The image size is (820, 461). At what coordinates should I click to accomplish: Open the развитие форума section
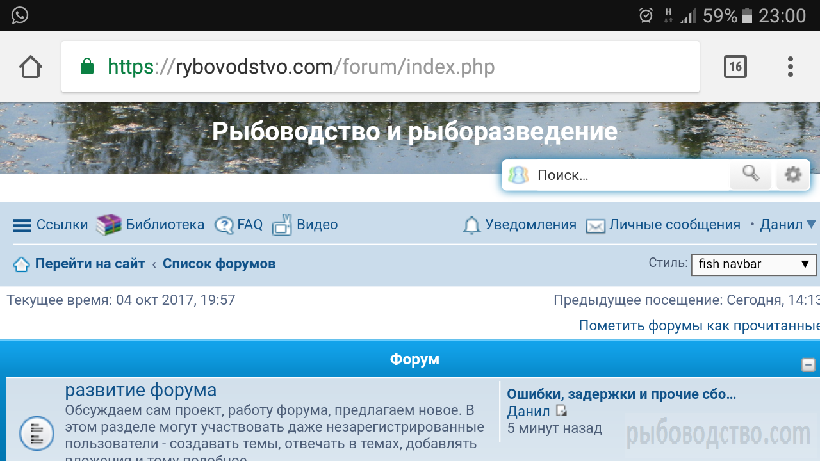[x=141, y=390]
